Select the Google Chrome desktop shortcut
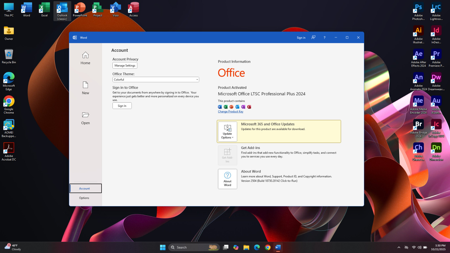Viewport: 450px width, 253px height. click(9, 105)
